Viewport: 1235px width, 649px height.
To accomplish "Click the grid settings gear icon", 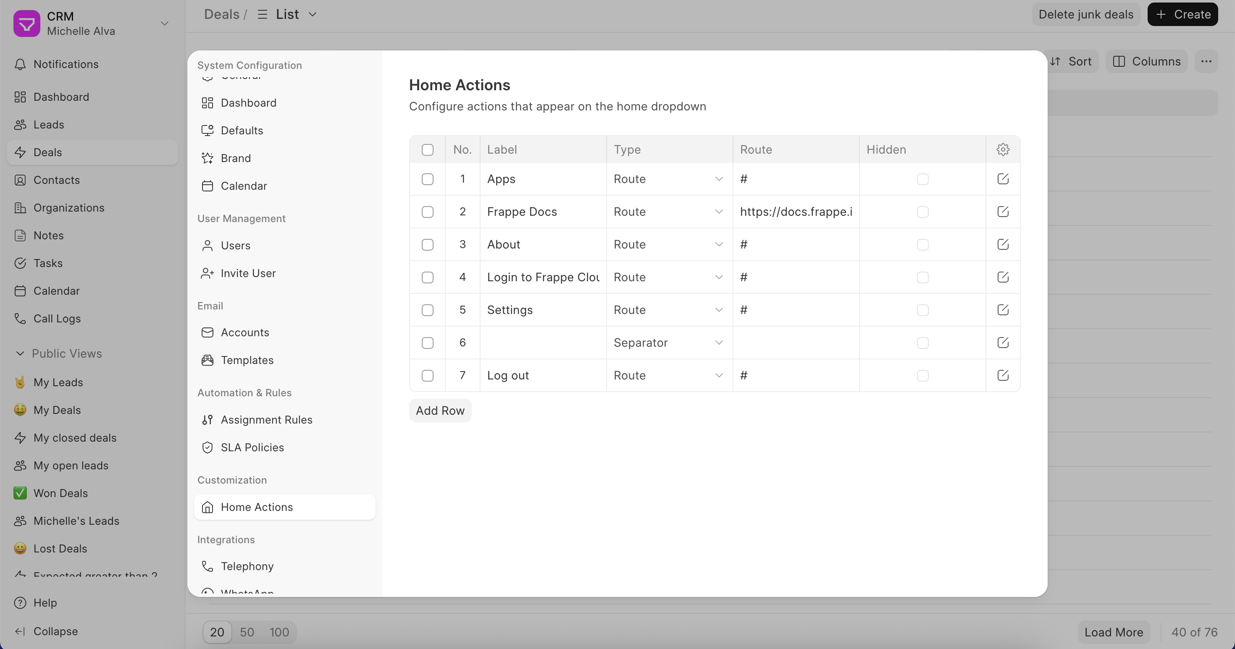I will coord(1002,149).
